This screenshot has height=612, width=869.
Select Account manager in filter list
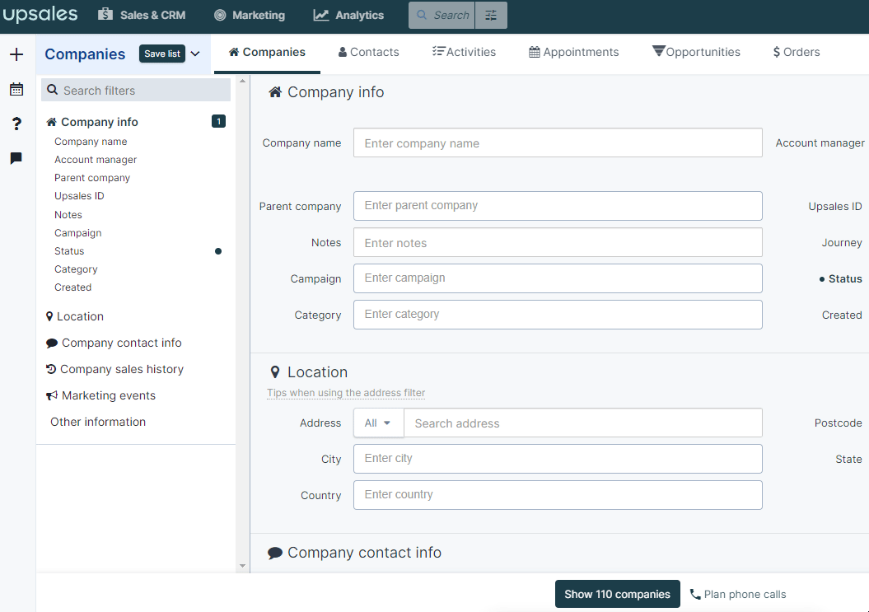click(96, 160)
